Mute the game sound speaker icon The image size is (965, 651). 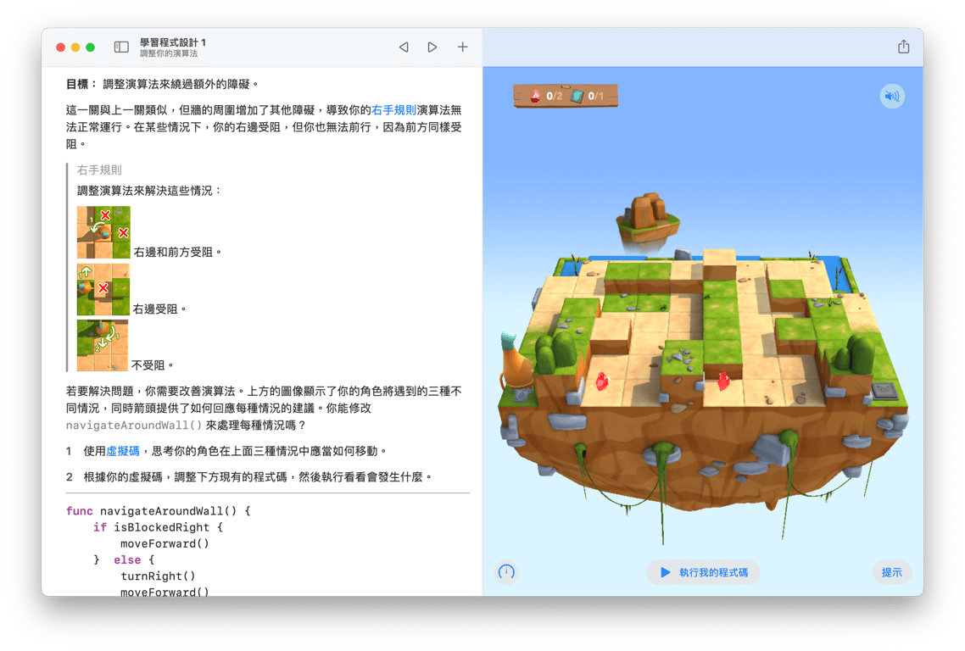(892, 96)
